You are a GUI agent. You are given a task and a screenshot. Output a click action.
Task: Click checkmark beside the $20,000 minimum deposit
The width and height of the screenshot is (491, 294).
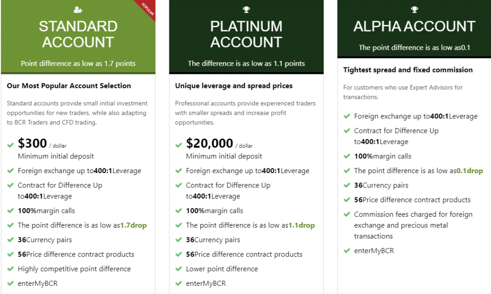pos(179,145)
